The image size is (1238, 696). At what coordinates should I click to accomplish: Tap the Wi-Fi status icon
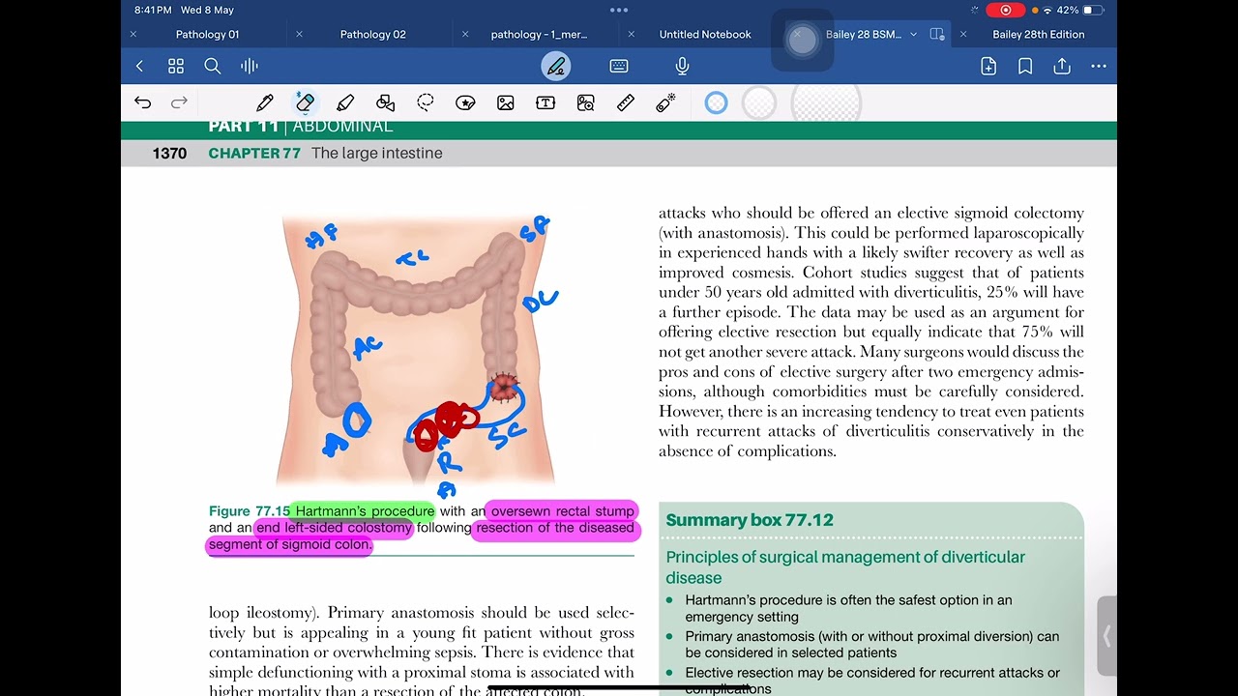coord(1046,10)
